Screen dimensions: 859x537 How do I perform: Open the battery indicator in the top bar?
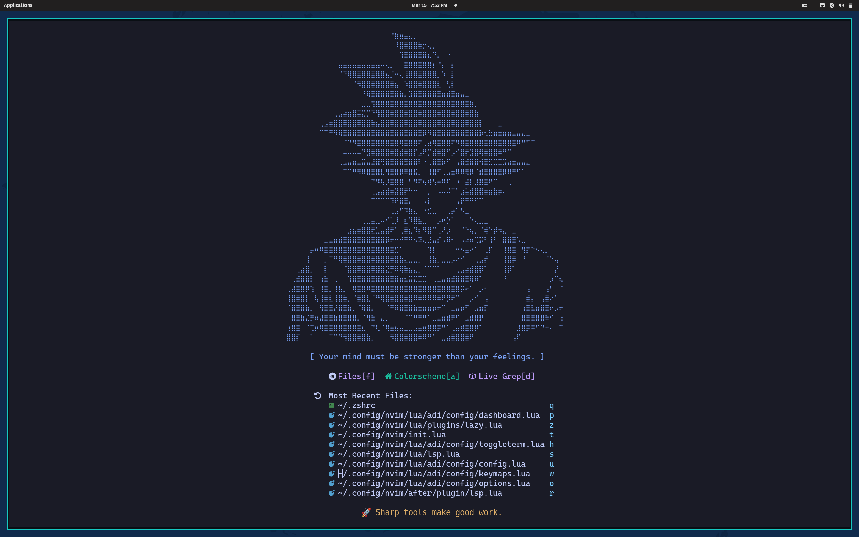point(851,5)
